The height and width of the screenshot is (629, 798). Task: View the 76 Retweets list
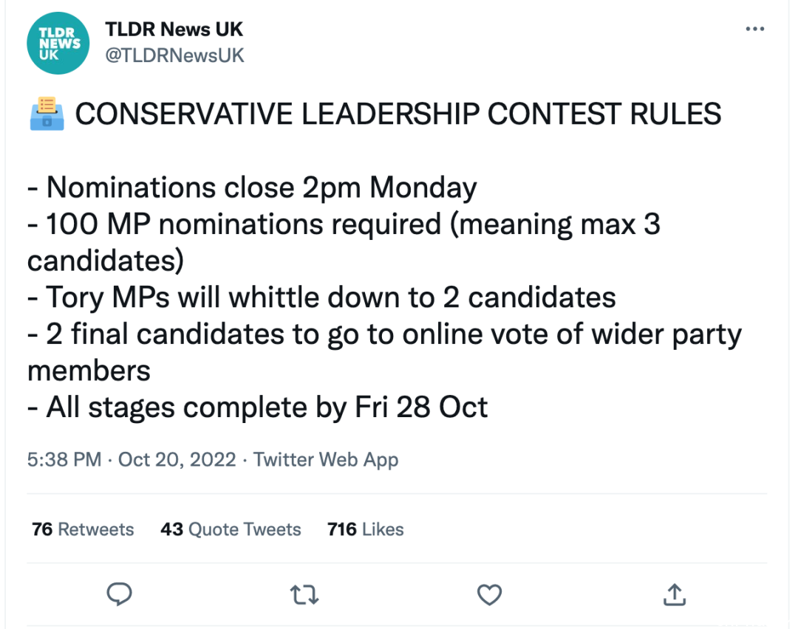coord(83,529)
